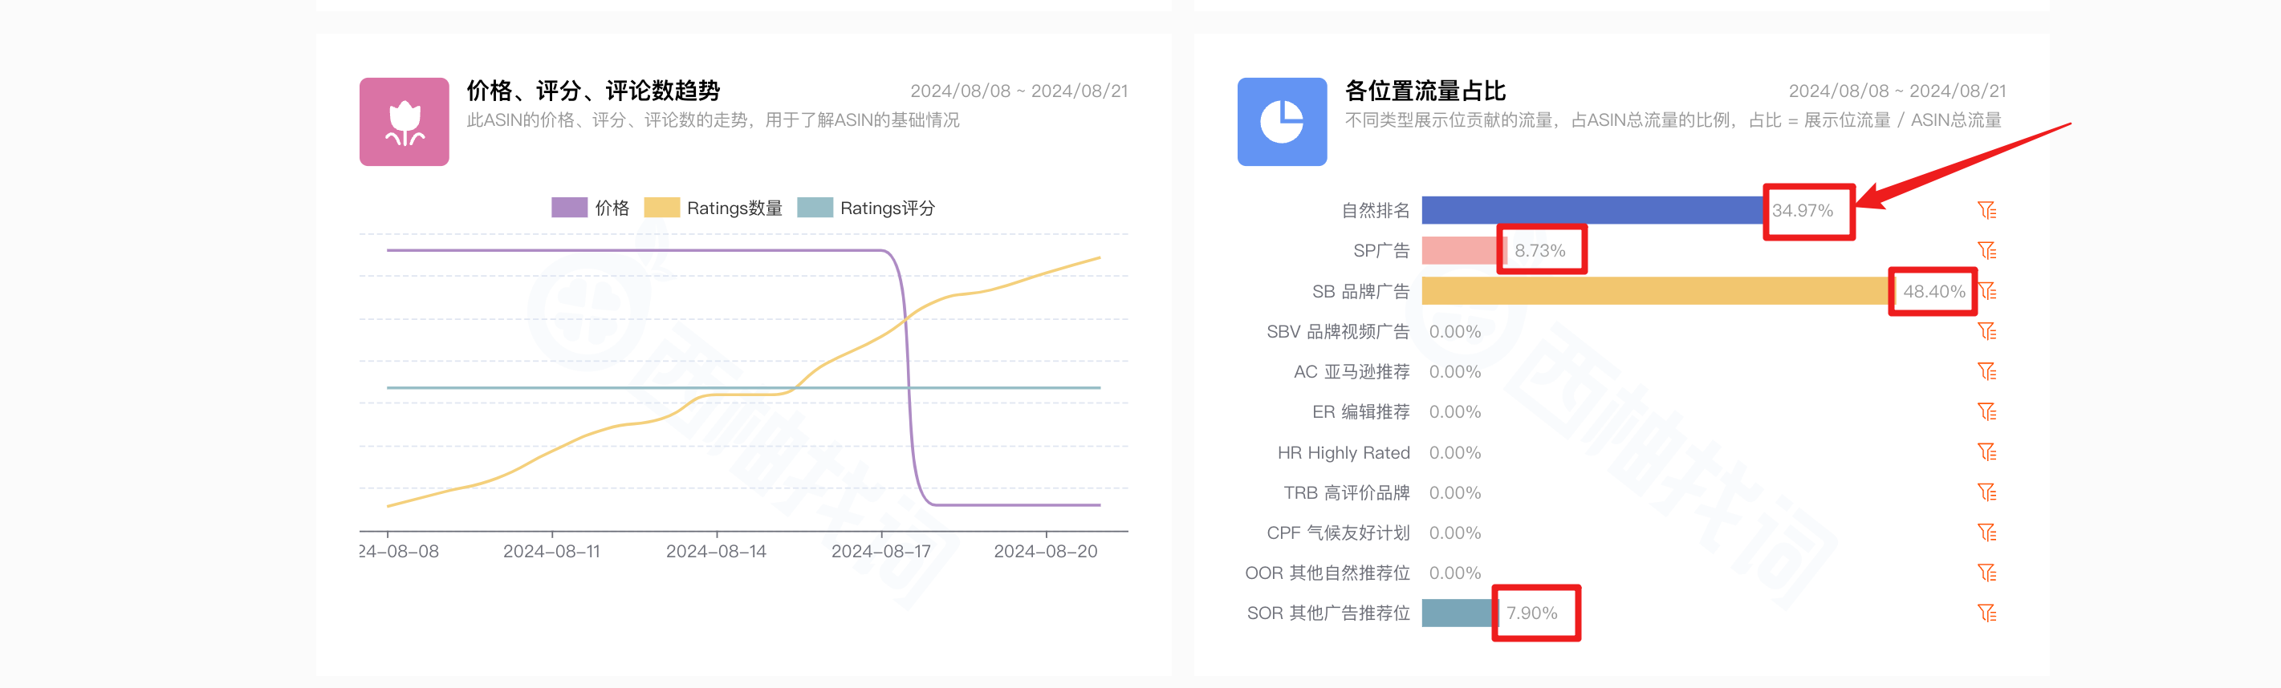
Task: Toggle the 价格 legend series
Action: [590, 208]
